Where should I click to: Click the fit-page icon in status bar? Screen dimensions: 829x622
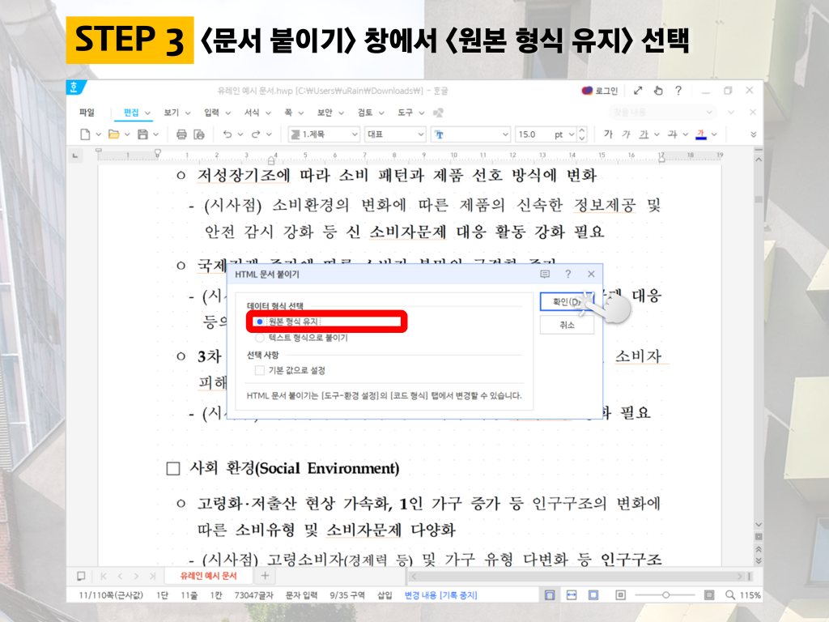tap(593, 595)
